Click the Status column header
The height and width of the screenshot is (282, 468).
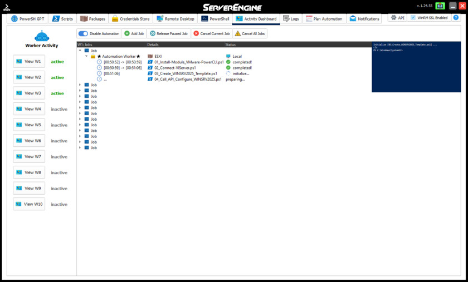[298, 44]
